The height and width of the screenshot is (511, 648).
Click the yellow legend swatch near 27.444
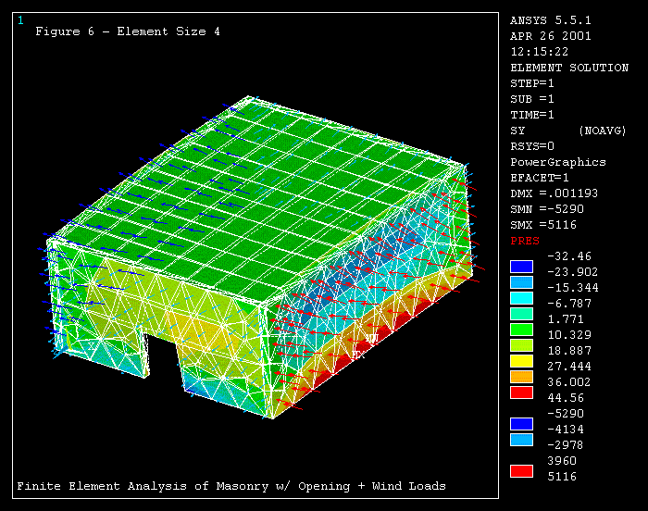tap(522, 361)
